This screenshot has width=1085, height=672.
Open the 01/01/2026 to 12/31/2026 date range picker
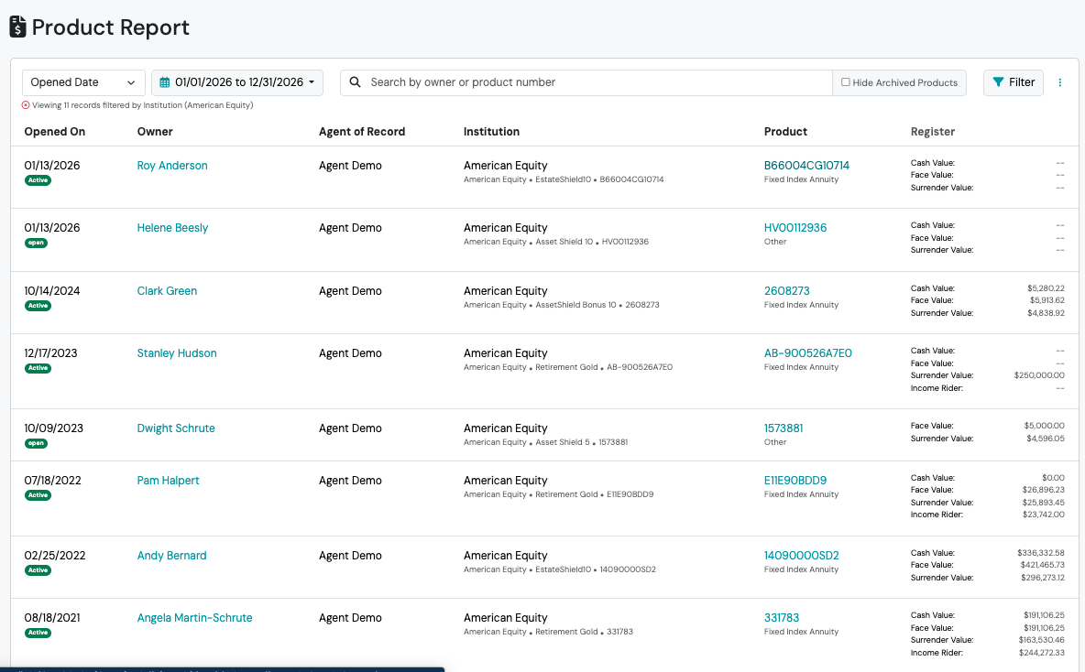pos(237,82)
